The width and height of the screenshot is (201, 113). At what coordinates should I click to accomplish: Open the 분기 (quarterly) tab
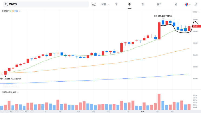[159, 4]
